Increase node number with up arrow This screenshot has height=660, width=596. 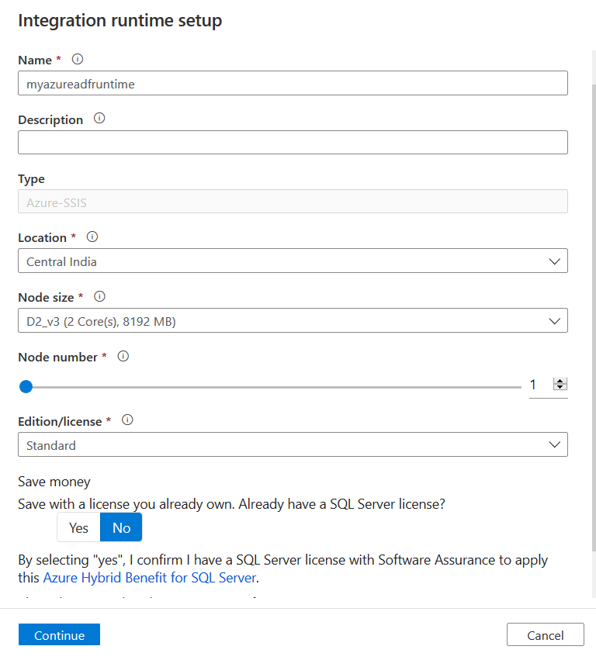pos(560,381)
